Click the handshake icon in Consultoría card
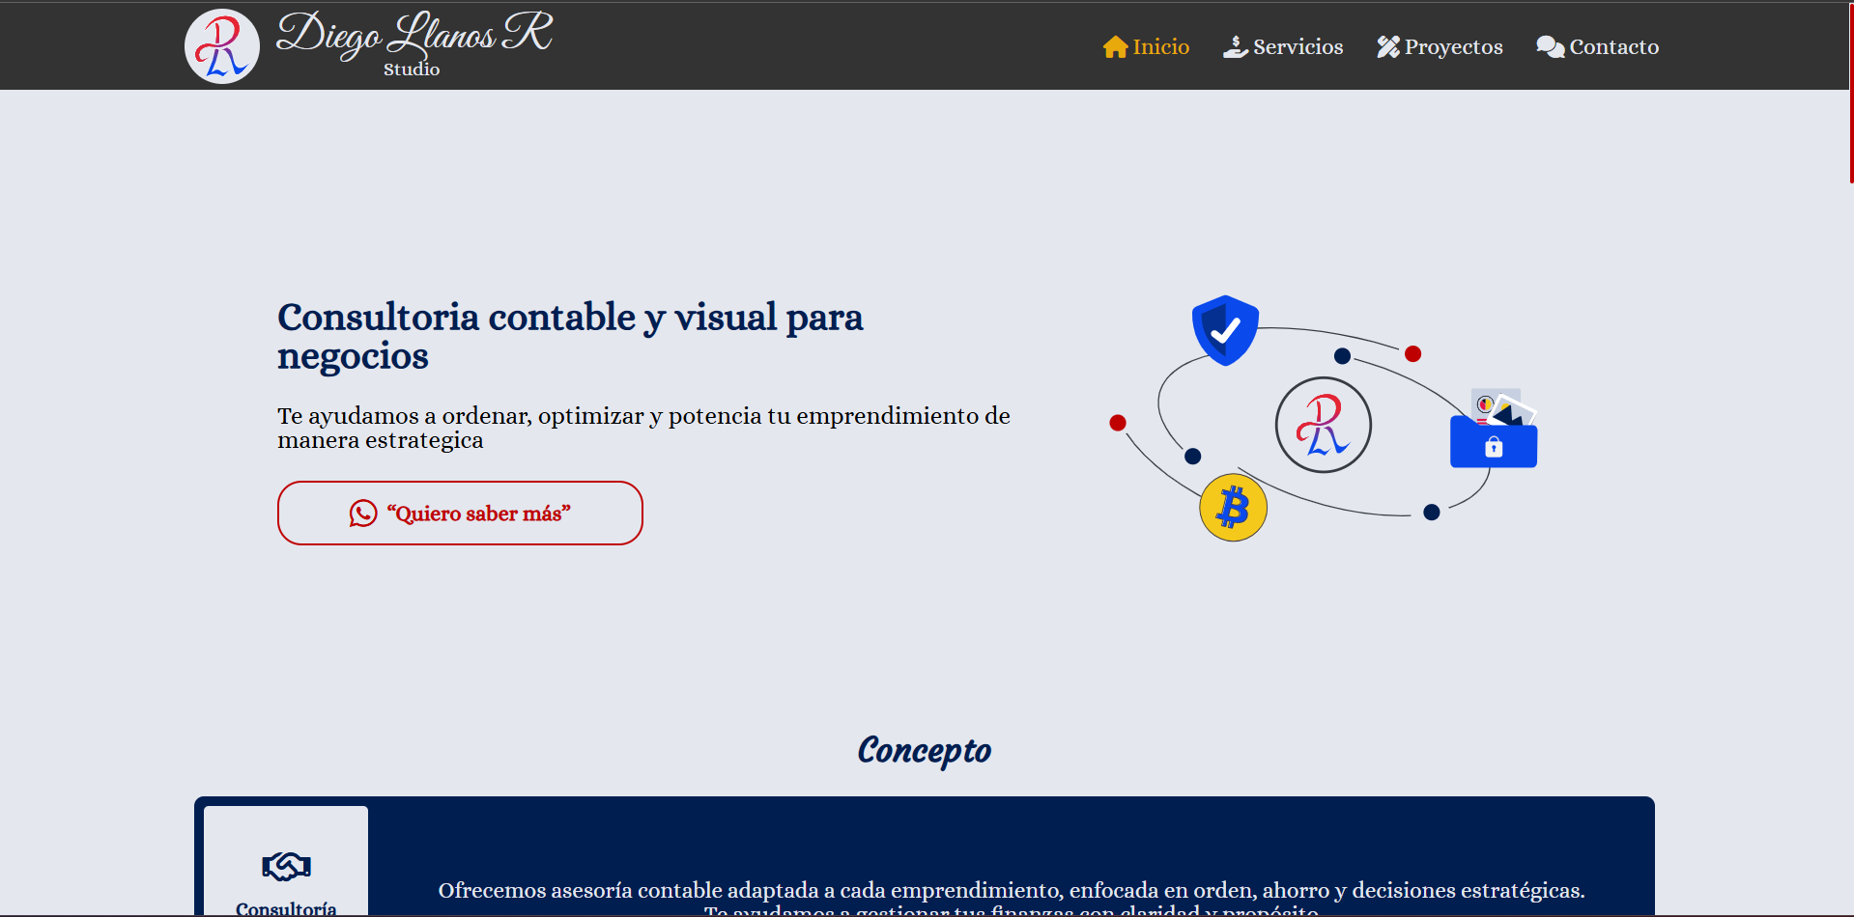 coord(286,866)
